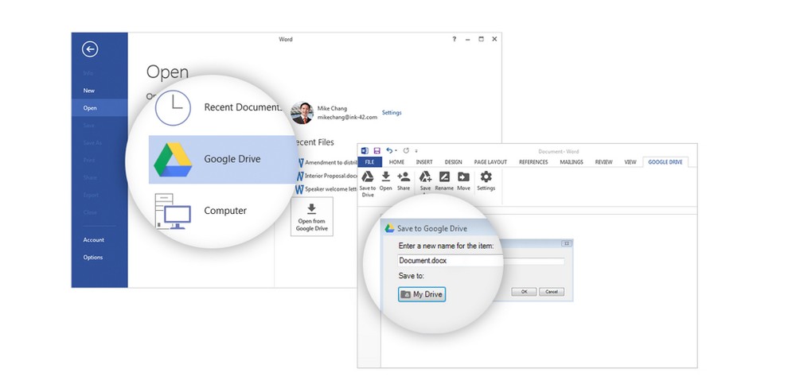Switch to the VIEW tab
Screen dimensions: 796x392
[630, 162]
